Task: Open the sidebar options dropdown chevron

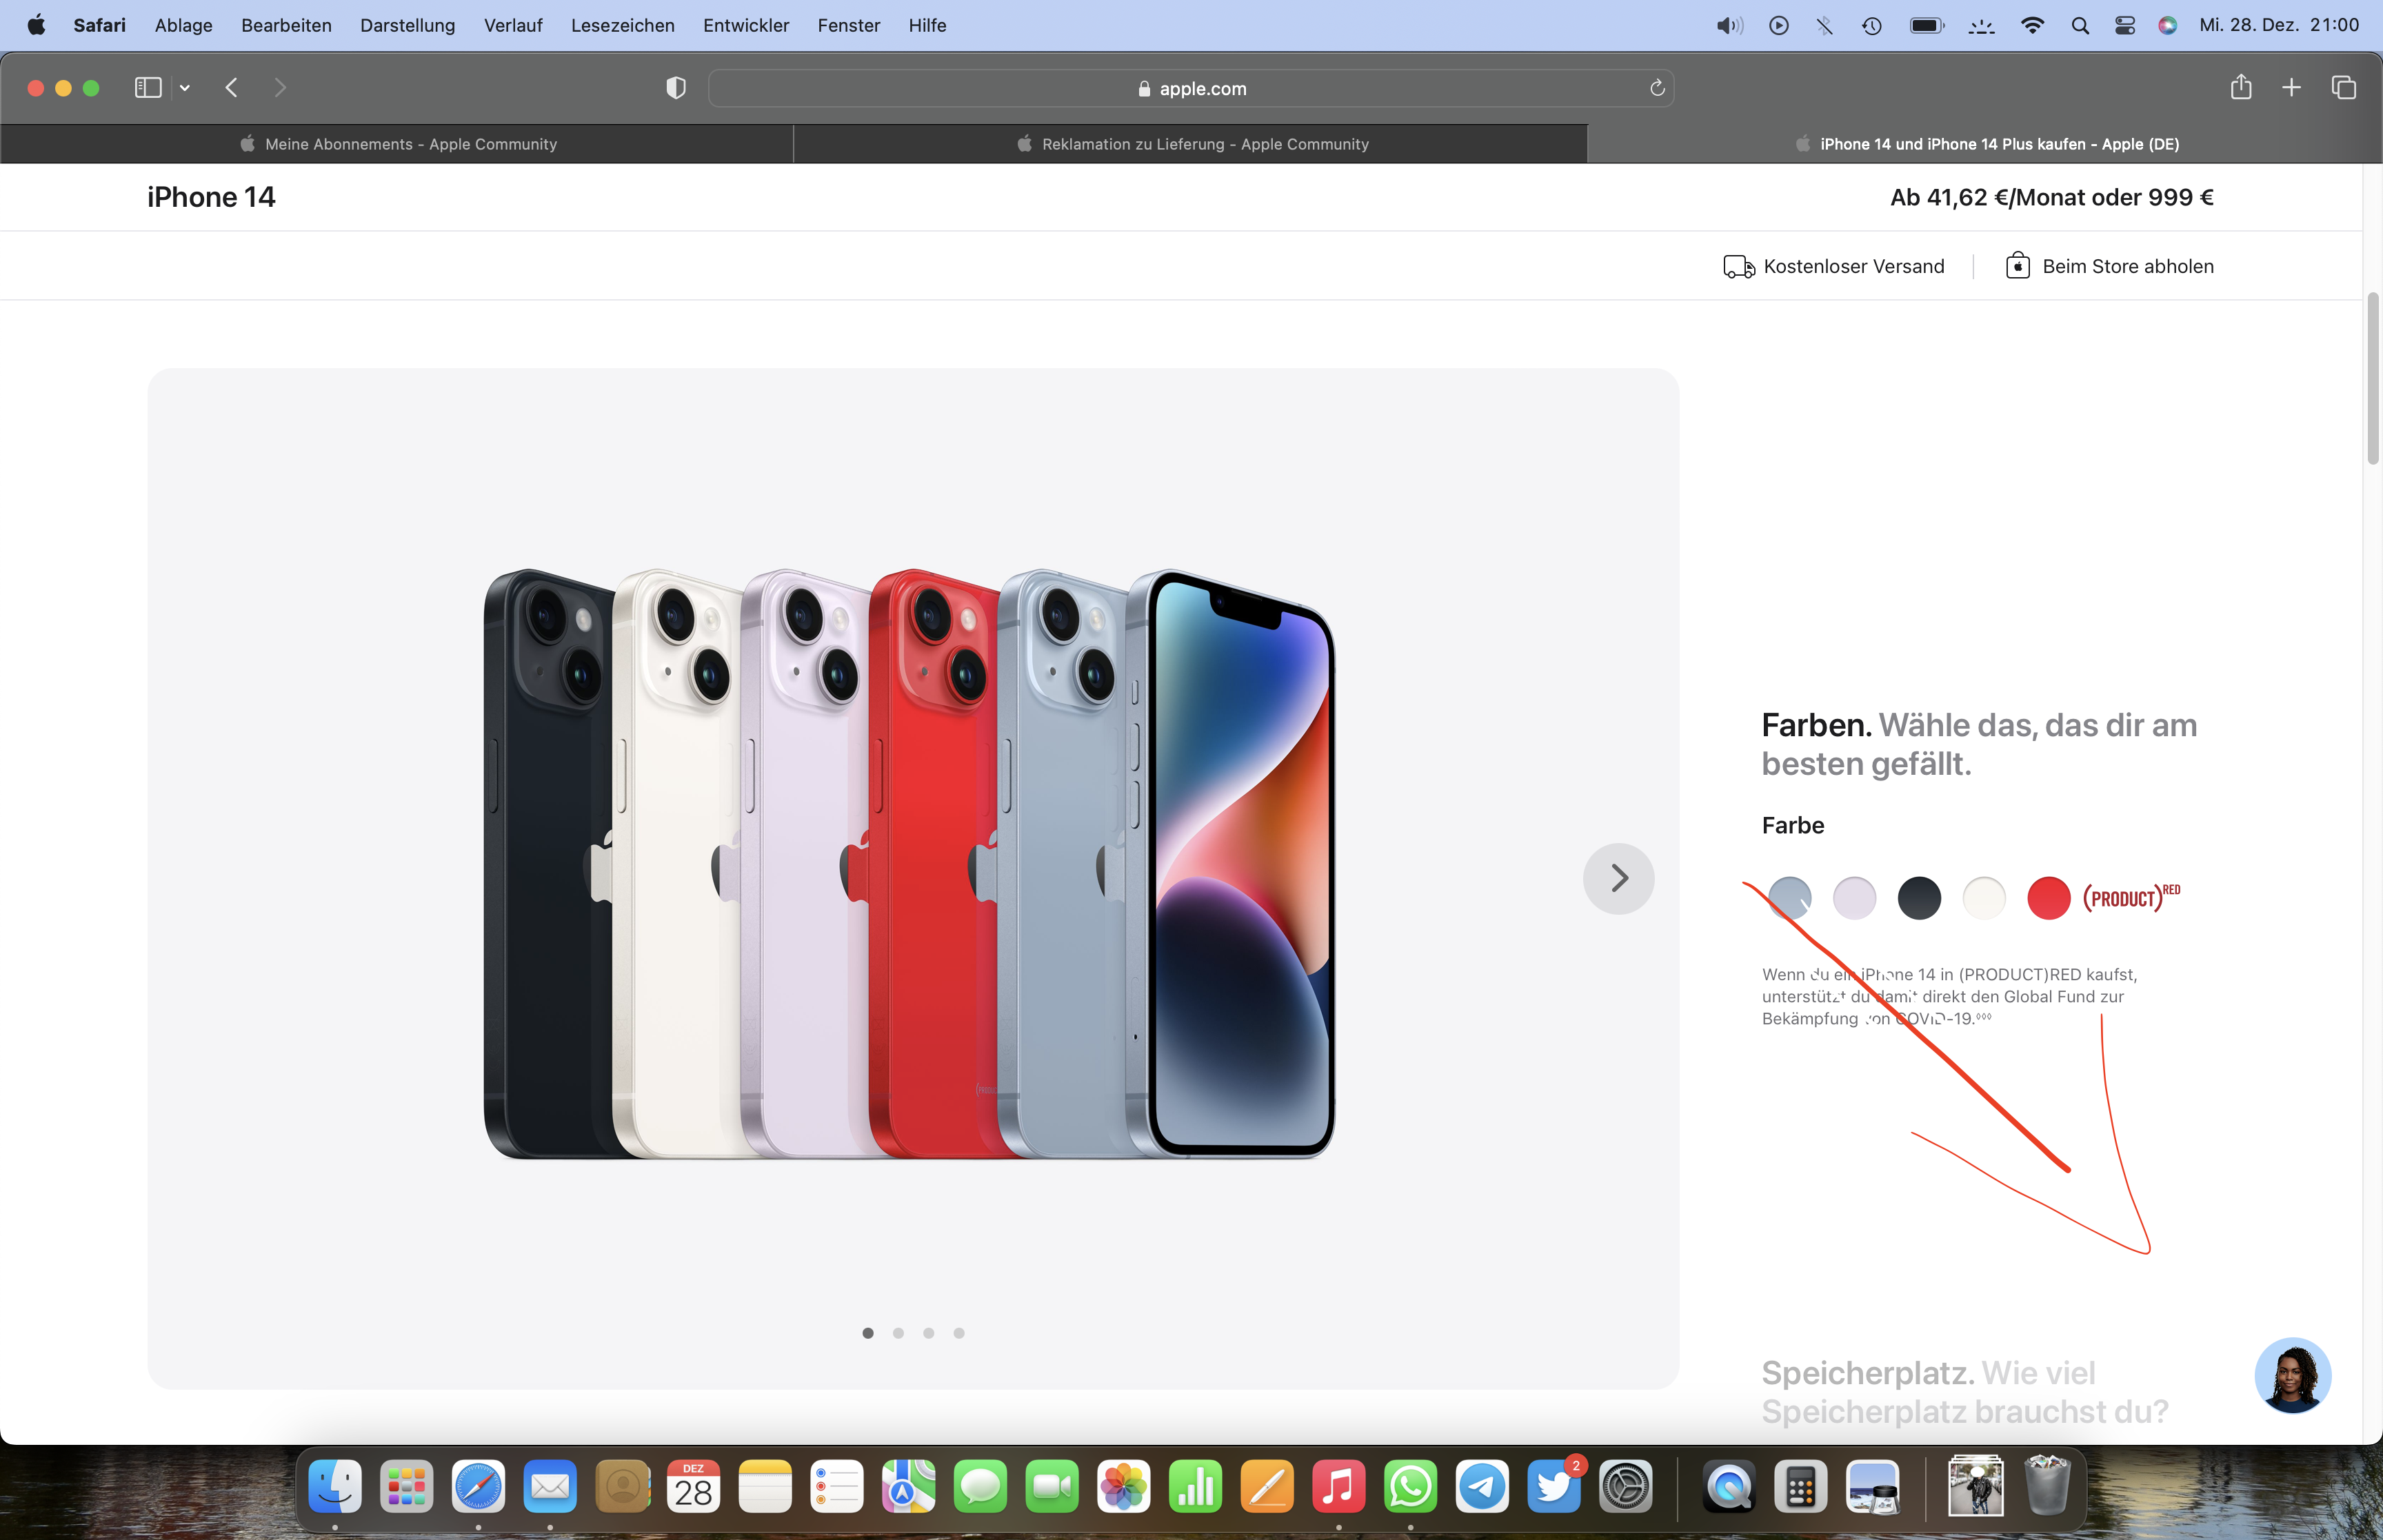Action: pos(185,88)
